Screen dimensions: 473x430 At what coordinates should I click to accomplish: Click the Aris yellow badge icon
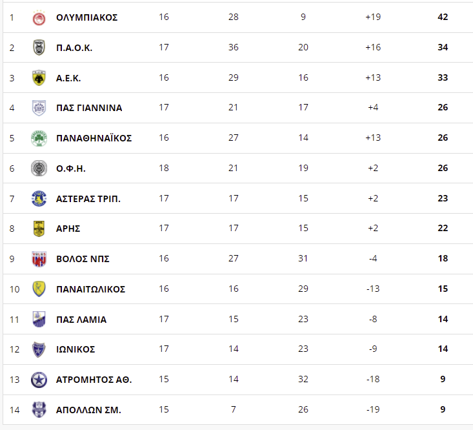pos(39,229)
